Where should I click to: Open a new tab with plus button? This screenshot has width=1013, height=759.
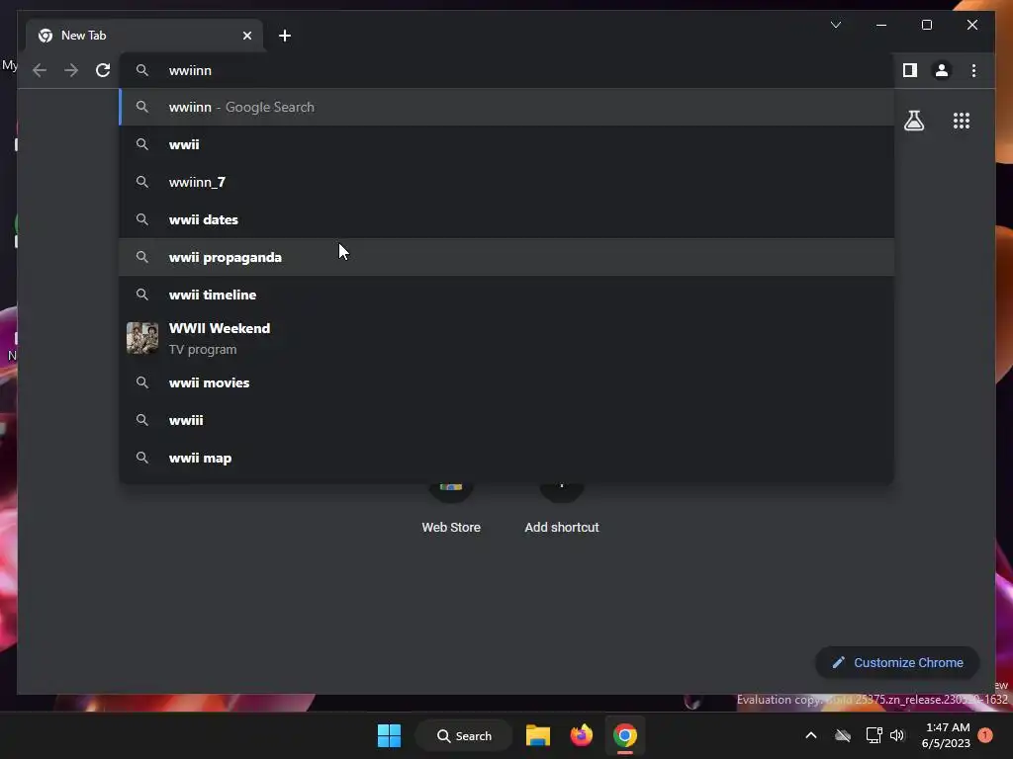coord(285,36)
